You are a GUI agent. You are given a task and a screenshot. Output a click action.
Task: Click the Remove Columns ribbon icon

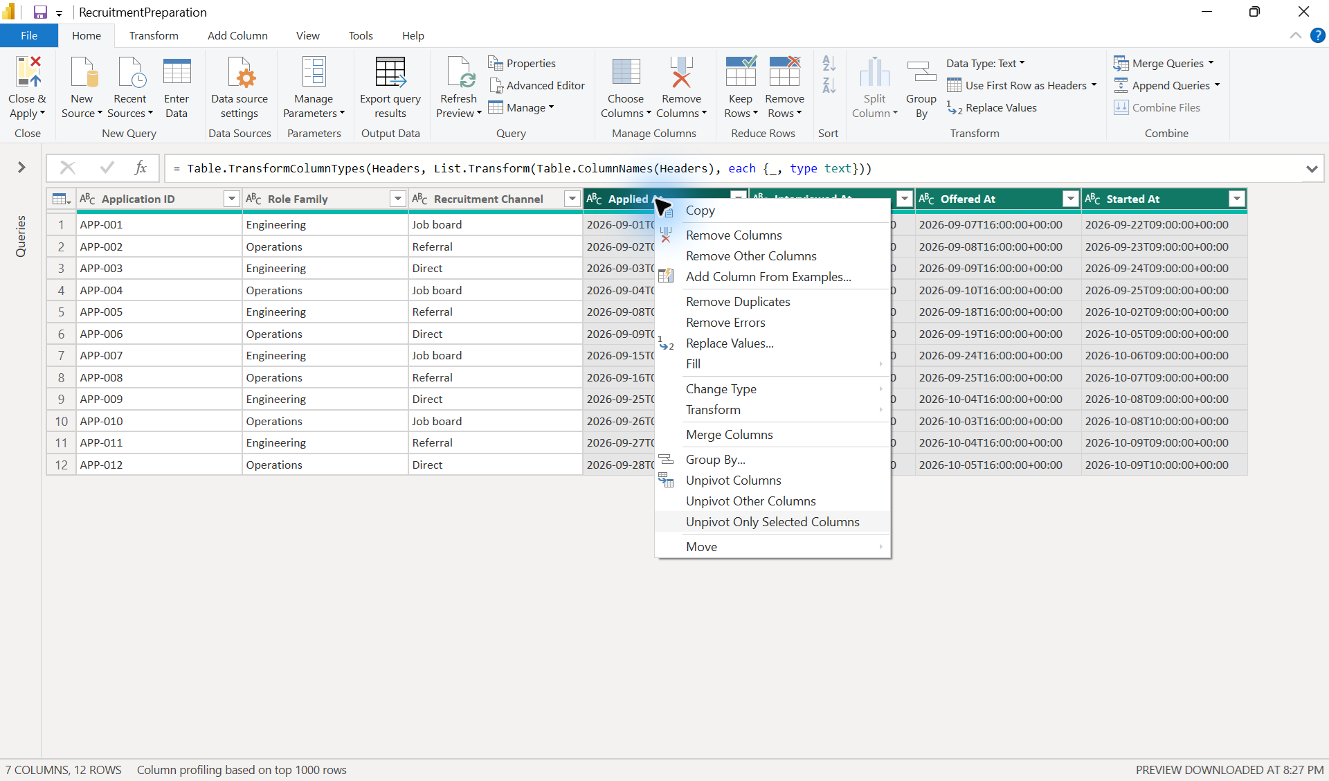click(681, 72)
